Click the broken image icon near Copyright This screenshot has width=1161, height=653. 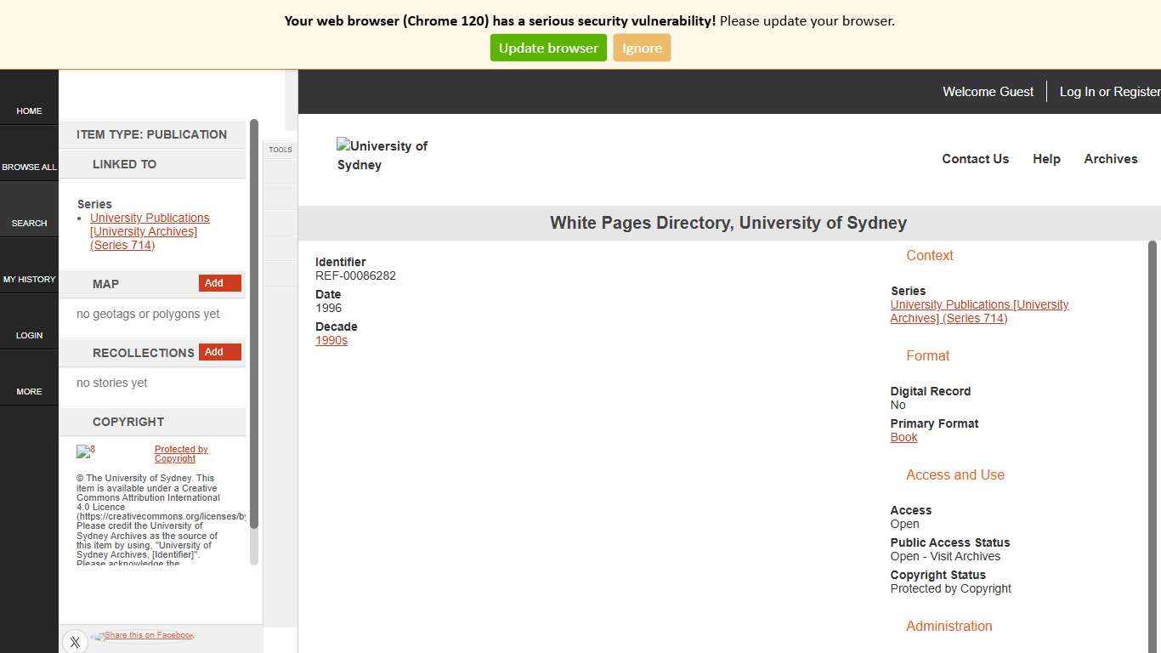(85, 451)
